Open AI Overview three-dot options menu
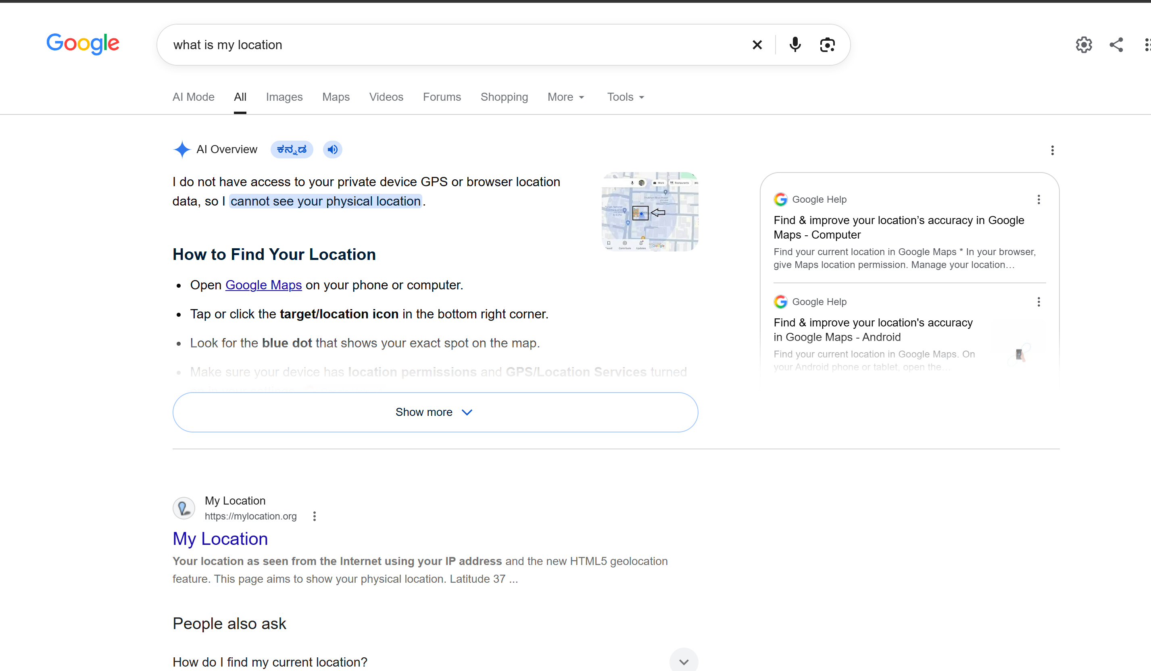Image resolution: width=1151 pixels, height=671 pixels. click(x=1052, y=150)
